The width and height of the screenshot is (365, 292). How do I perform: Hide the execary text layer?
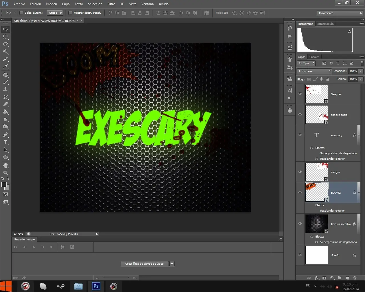pyautogui.click(x=300, y=135)
